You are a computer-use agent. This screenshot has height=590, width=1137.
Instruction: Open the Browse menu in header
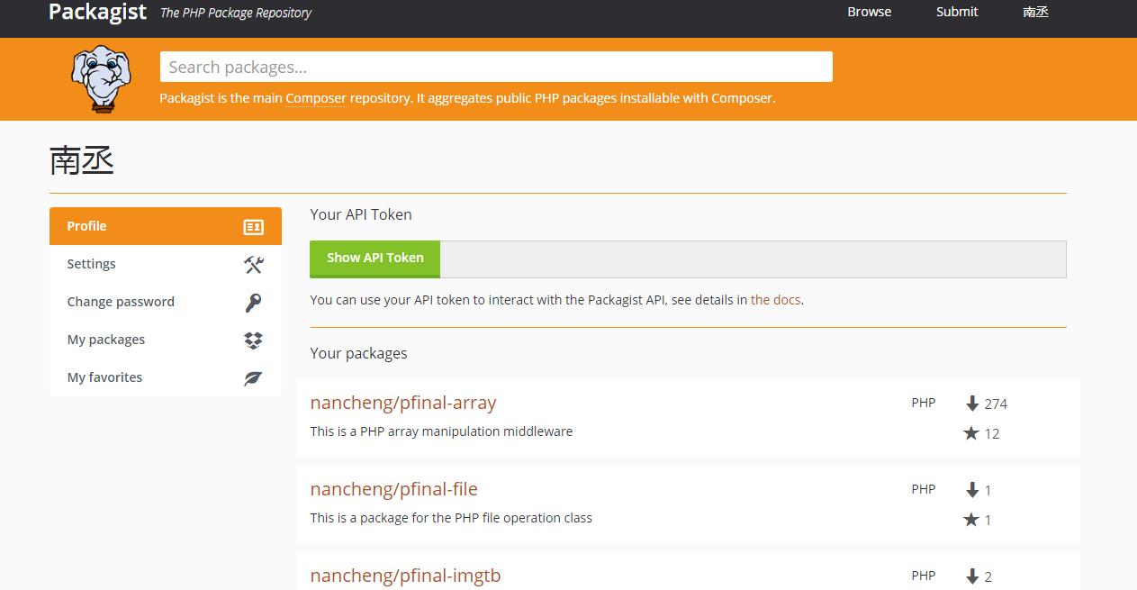(x=870, y=12)
